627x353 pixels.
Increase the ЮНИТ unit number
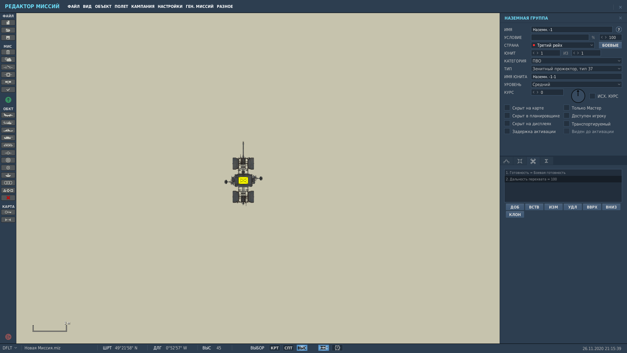(538, 53)
